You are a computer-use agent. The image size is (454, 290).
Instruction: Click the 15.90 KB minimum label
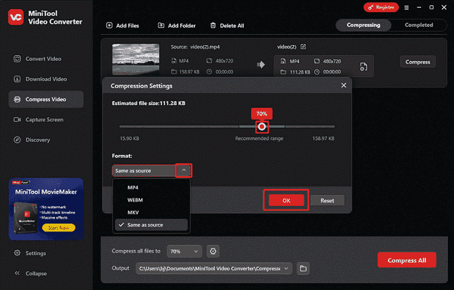click(x=130, y=138)
